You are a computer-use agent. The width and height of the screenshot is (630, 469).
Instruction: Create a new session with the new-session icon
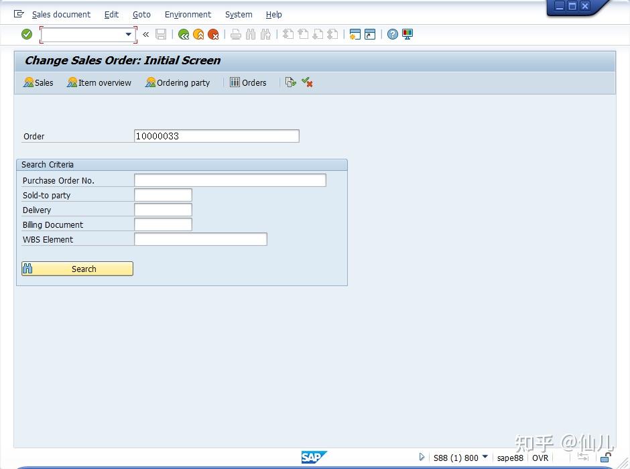tap(354, 34)
